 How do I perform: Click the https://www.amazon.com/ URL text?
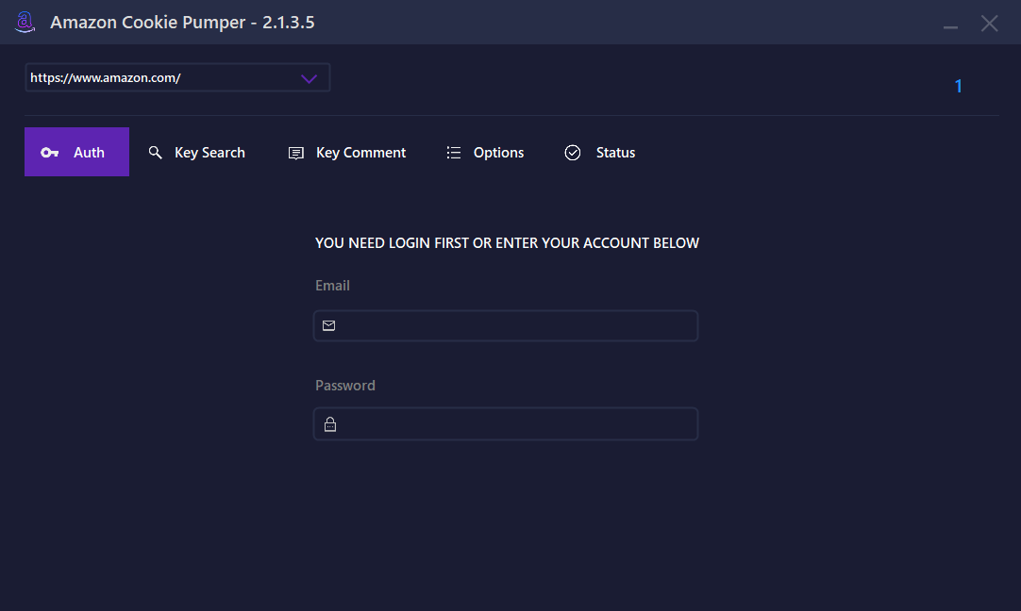[106, 77]
